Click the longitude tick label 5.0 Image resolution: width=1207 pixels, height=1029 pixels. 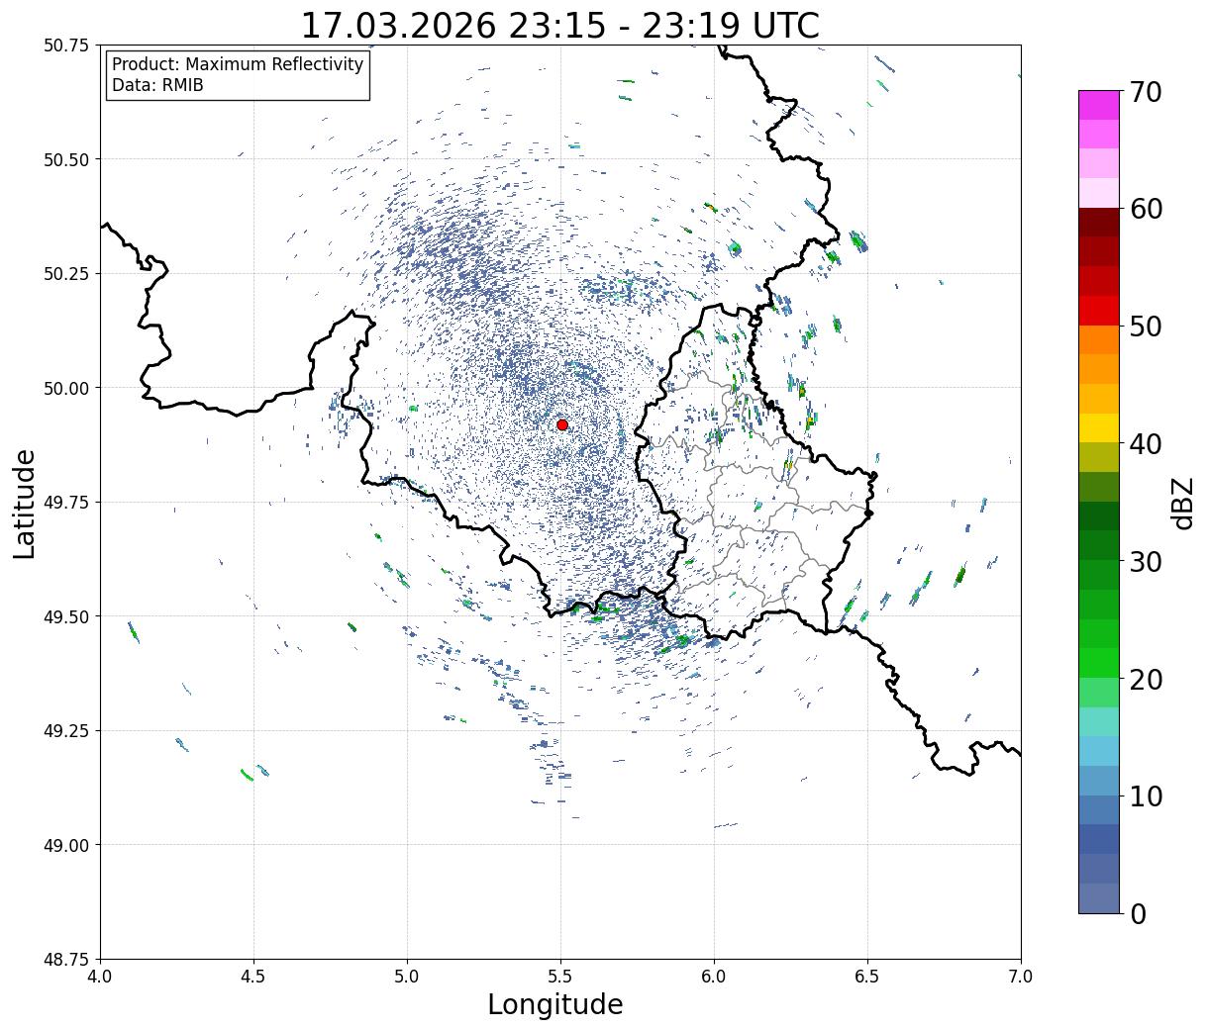tap(407, 977)
